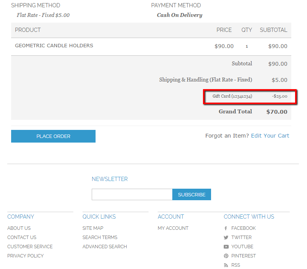The width and height of the screenshot is (307, 269).
Task: Click the Facebook icon in footer
Action: pos(226,228)
